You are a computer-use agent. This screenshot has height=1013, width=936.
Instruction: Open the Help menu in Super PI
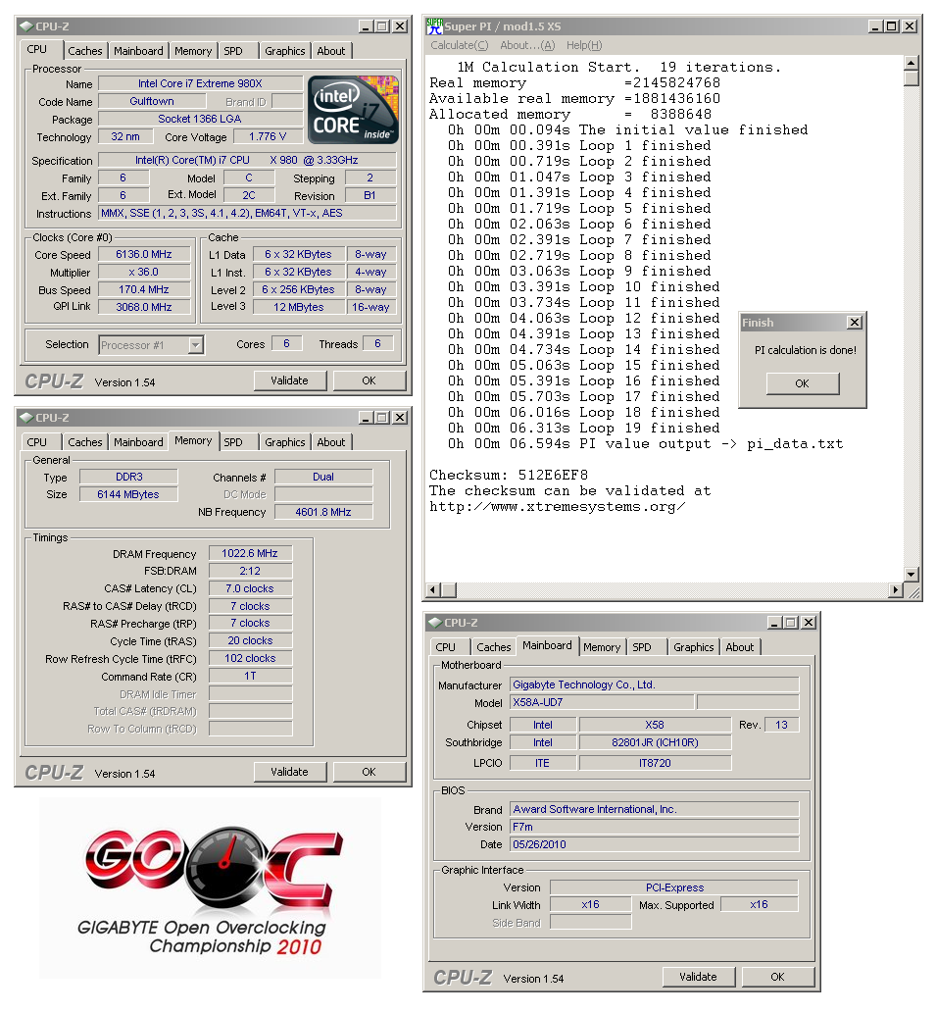[x=584, y=45]
